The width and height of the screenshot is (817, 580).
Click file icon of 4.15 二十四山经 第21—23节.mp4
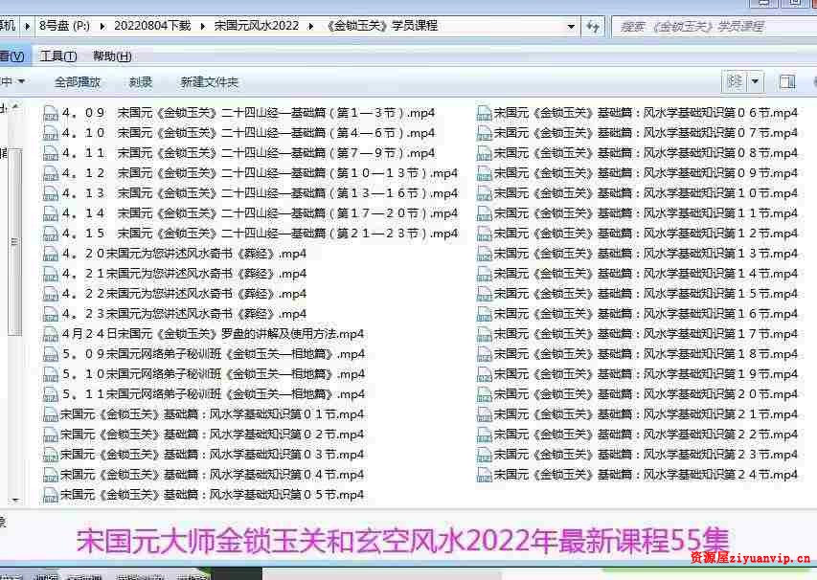point(51,234)
